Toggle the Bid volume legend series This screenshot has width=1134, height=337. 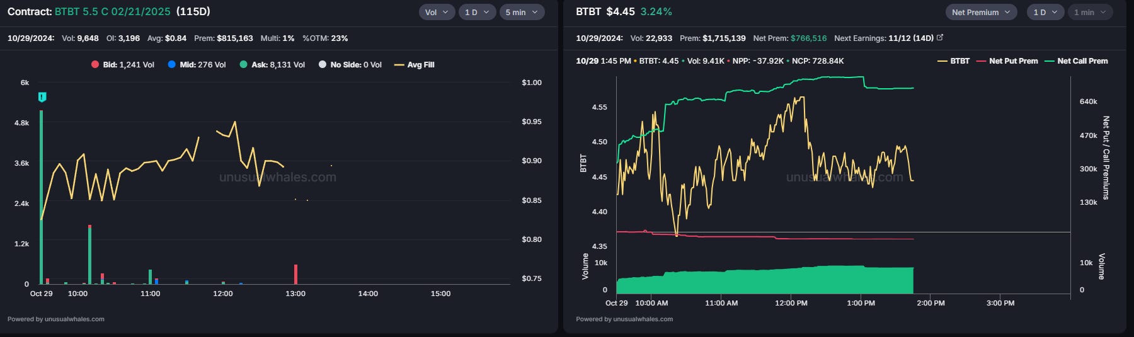tap(123, 64)
